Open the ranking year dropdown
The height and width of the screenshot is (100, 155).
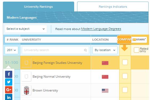pos(11,50)
